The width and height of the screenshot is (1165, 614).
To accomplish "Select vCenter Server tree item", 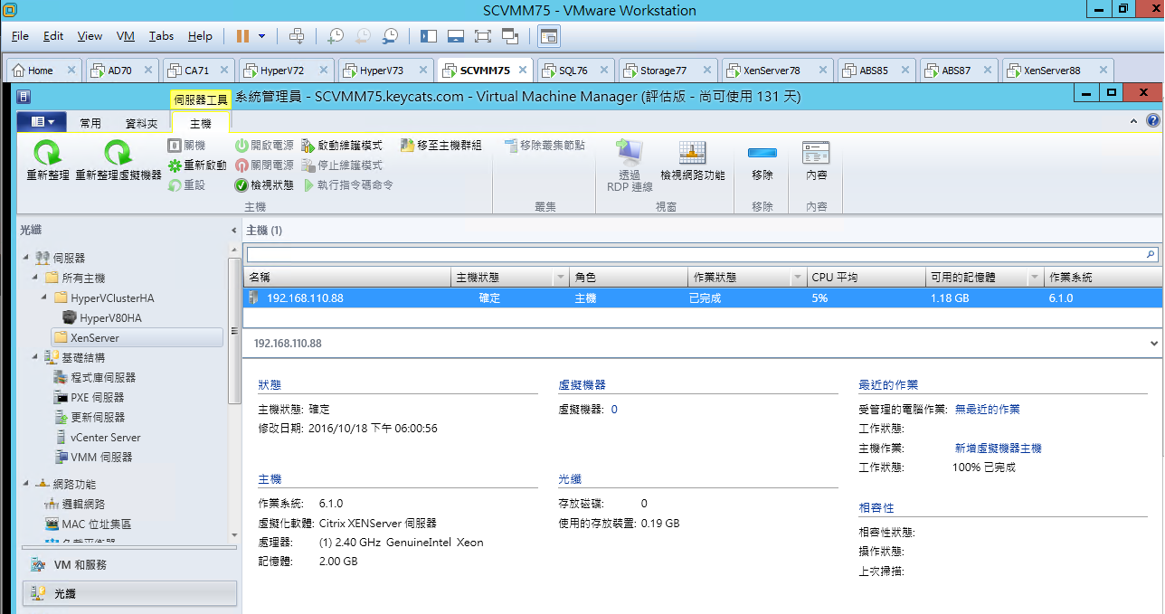I will click(x=98, y=438).
